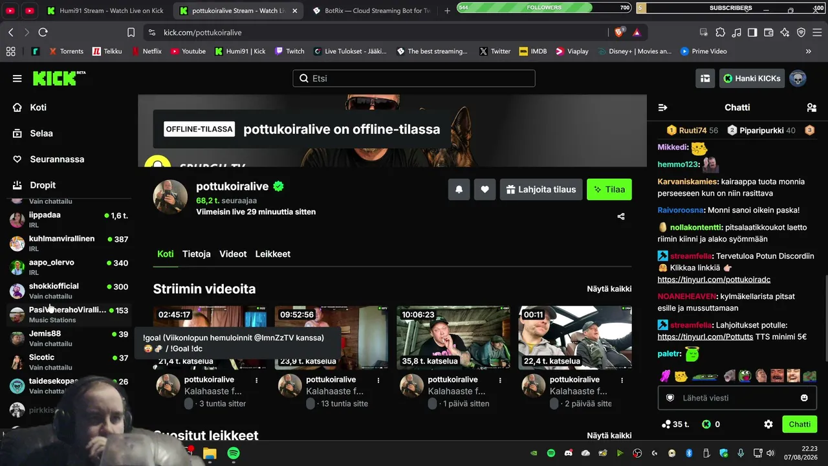This screenshot has width=828, height=466.
Task: Expand hidden bookmarks with double chevron
Action: (x=808, y=51)
